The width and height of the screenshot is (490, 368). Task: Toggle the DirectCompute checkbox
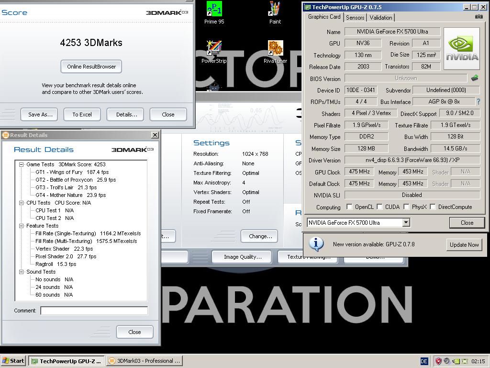(433, 207)
